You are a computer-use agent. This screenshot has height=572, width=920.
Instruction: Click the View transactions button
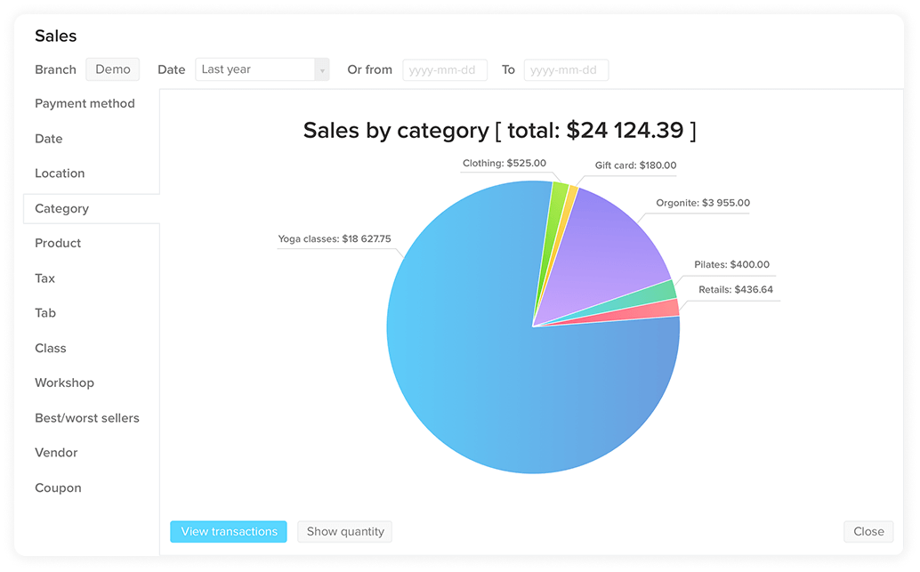click(228, 531)
